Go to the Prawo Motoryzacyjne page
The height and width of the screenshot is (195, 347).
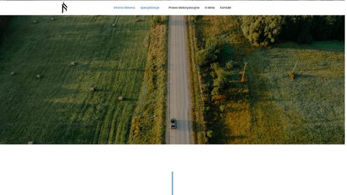click(x=184, y=8)
